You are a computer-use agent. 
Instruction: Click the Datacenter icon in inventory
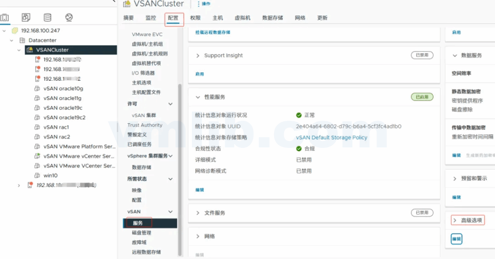[22, 40]
